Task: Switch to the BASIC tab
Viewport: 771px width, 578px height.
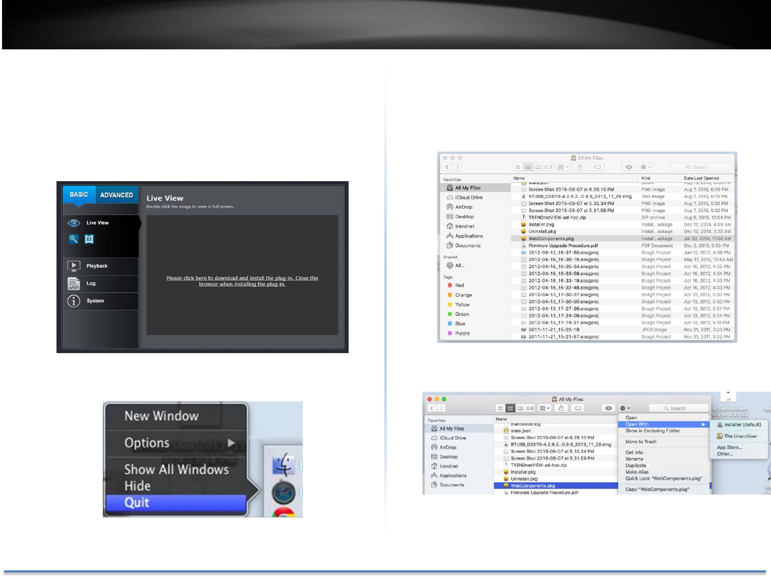Action: click(x=79, y=195)
